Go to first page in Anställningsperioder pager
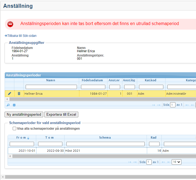The width and height of the screenshot is (196, 180). [153, 105]
